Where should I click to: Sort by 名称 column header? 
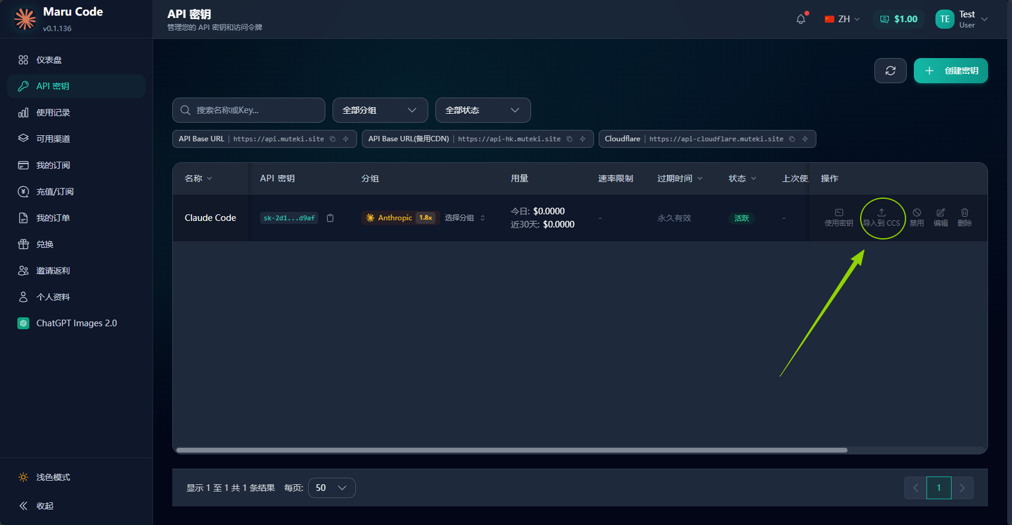pyautogui.click(x=199, y=178)
